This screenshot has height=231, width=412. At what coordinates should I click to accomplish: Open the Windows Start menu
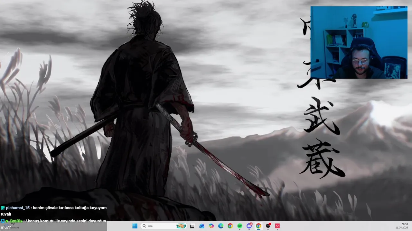pyautogui.click(x=135, y=226)
